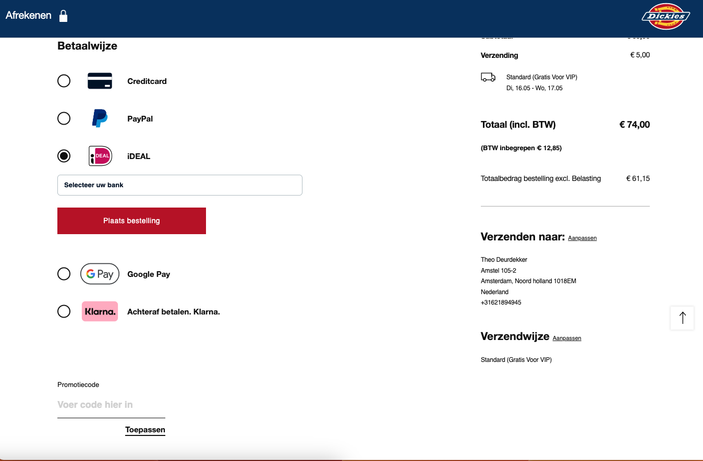
Task: Click the promo code input field
Action: 111,405
